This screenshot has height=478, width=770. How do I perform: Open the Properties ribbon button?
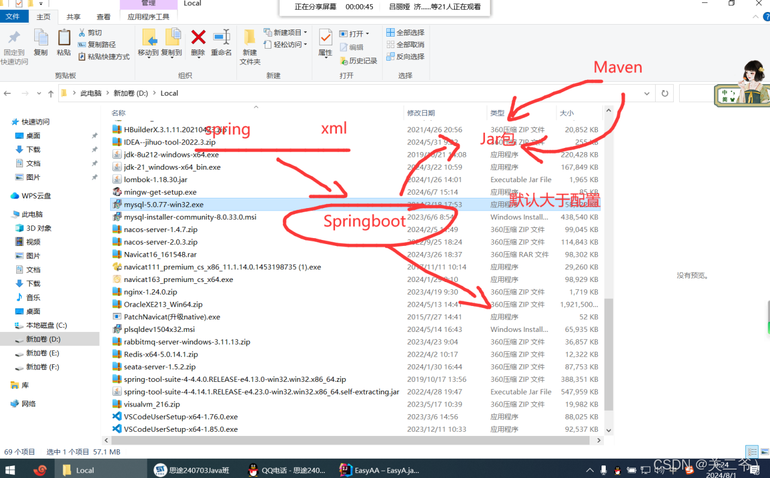[325, 43]
